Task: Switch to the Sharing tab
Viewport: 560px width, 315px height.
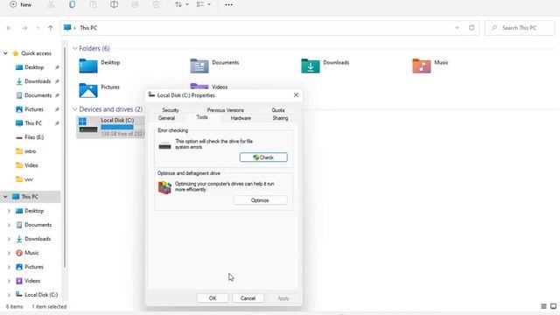Action: (x=280, y=118)
